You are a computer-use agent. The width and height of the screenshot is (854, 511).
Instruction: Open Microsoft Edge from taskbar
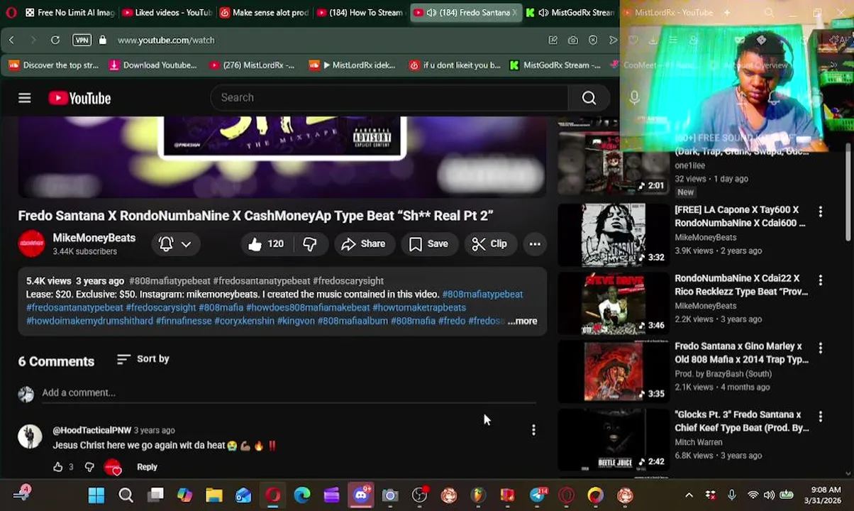pyautogui.click(x=302, y=495)
